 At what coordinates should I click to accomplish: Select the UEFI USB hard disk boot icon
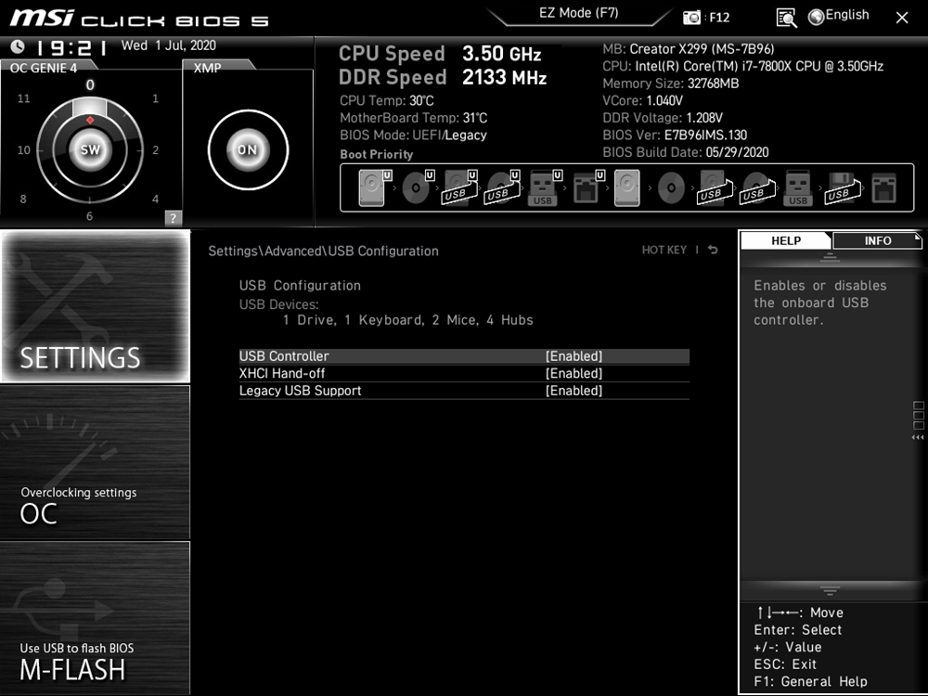460,187
